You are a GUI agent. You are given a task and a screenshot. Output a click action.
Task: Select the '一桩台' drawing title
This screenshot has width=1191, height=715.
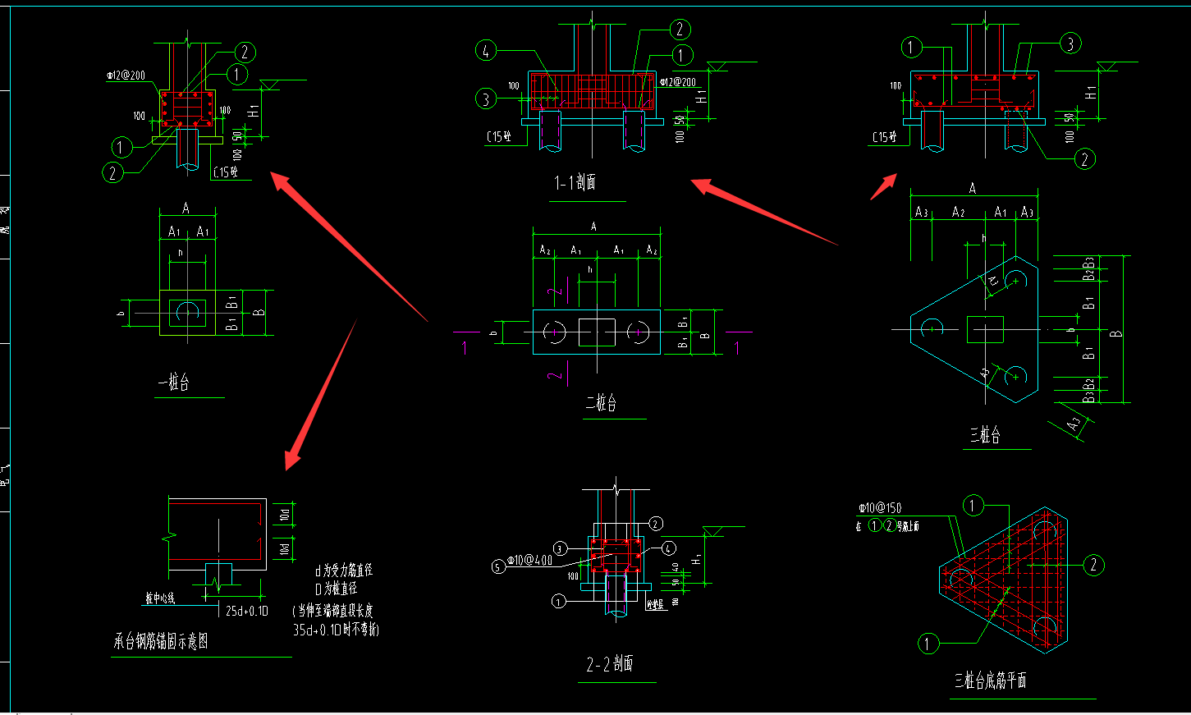coord(174,382)
